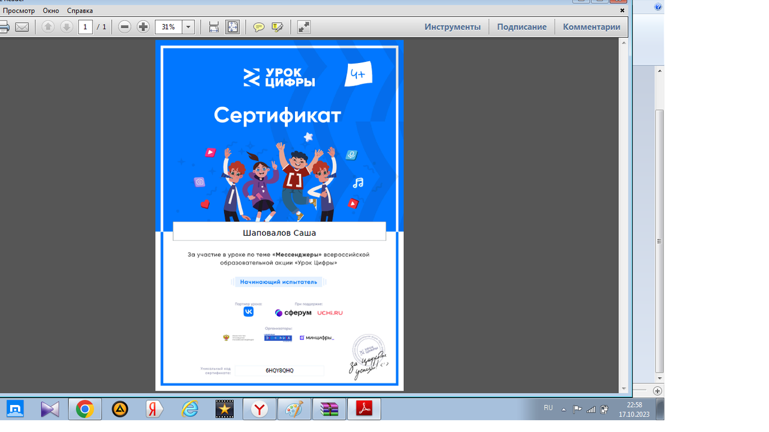The width and height of the screenshot is (769, 432).
Task: Click the right window scrollbar down arrow
Action: click(660, 378)
